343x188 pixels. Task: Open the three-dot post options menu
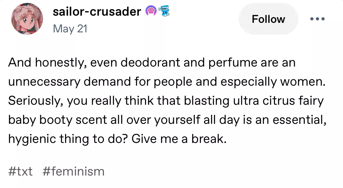coord(317,19)
